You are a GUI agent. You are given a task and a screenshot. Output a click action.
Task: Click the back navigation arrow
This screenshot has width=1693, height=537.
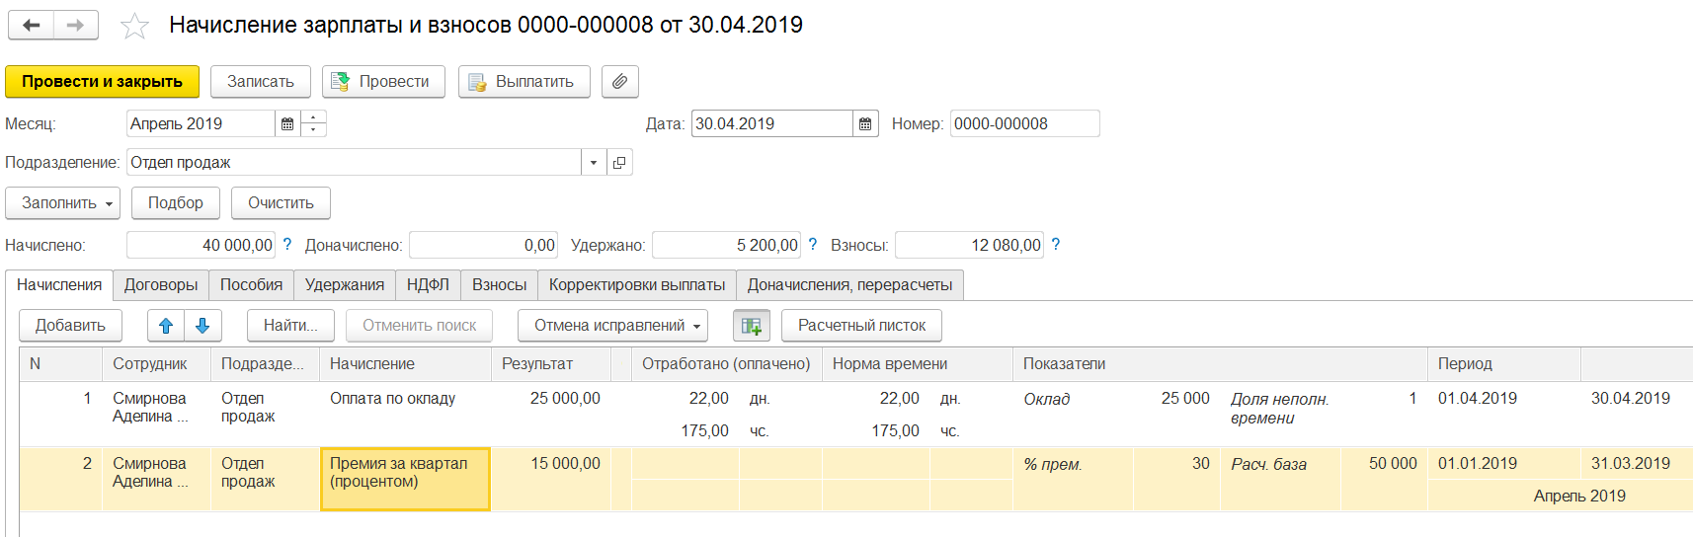pos(32,26)
